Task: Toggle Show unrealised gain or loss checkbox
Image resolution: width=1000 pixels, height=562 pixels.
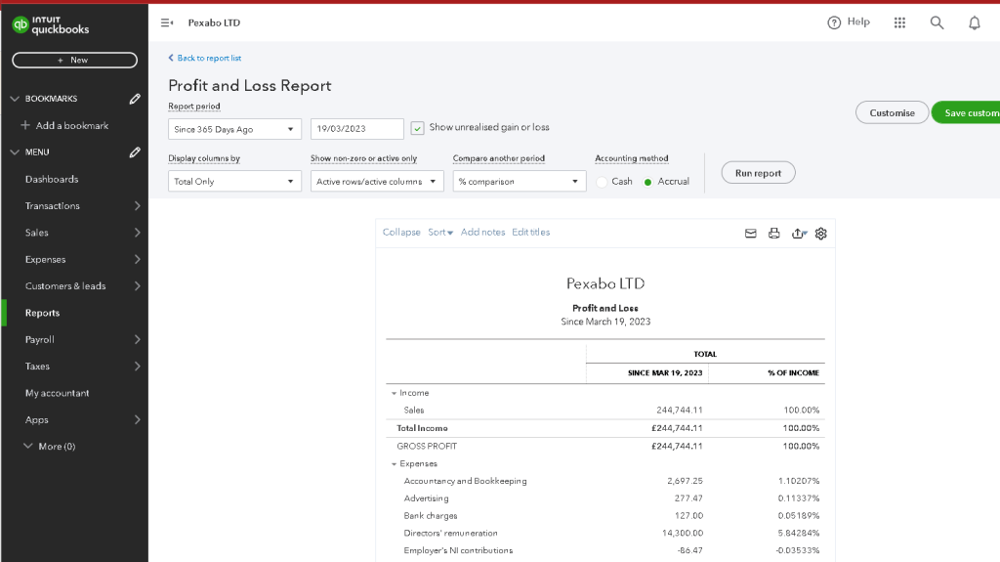Action: 417,128
